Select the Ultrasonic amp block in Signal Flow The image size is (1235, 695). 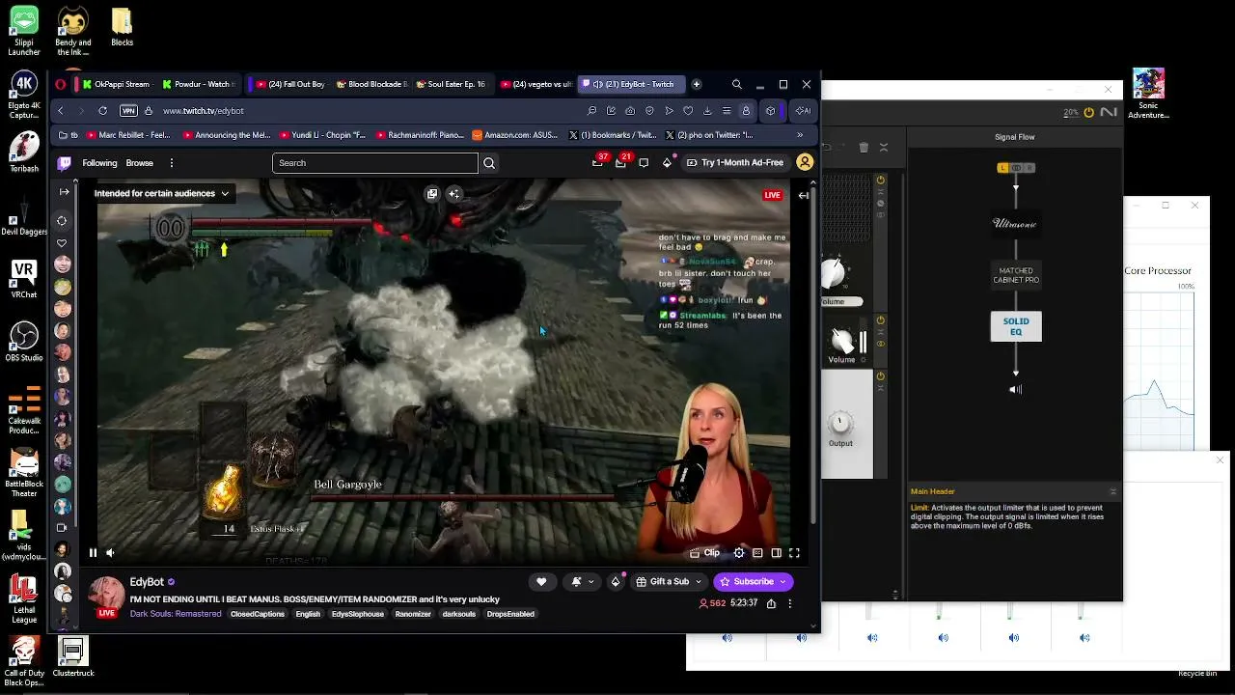(1016, 224)
